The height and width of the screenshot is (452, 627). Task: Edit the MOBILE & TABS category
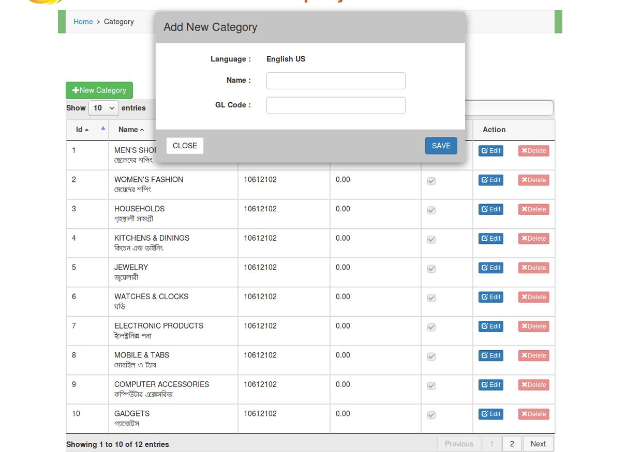pos(490,355)
